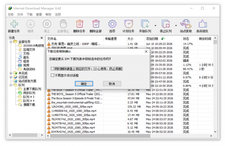Check 同时删除硬盘上相应的文件 checkbox
The width and height of the screenshot is (225, 146).
(x=52, y=69)
